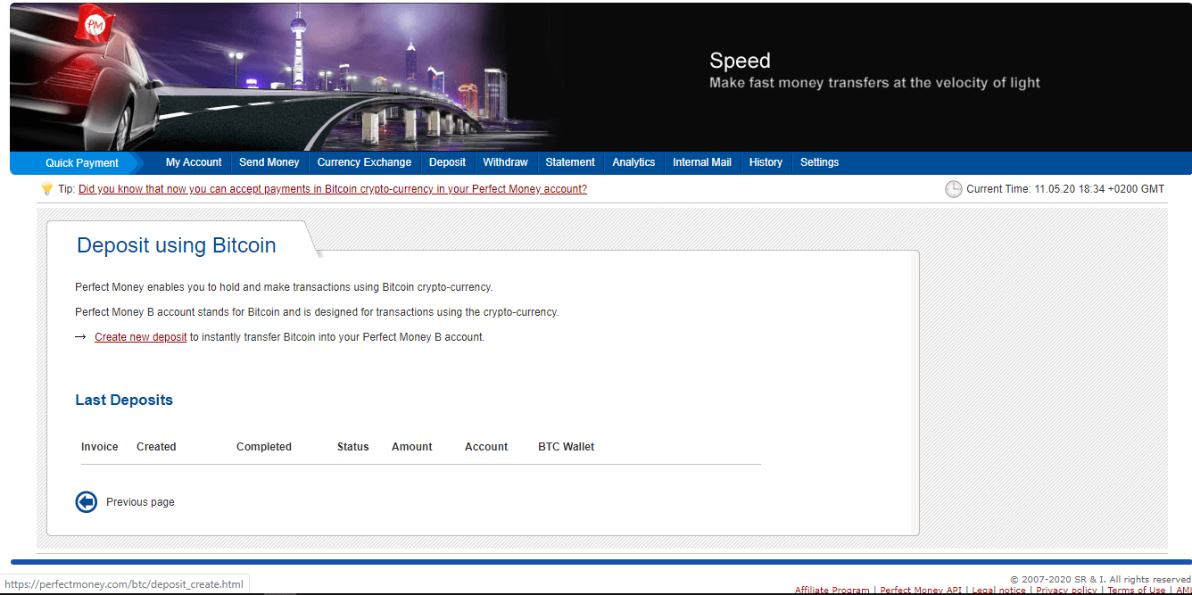Open the Bitcoin payments tip link
Screen dimensions: 1192x595
click(333, 189)
